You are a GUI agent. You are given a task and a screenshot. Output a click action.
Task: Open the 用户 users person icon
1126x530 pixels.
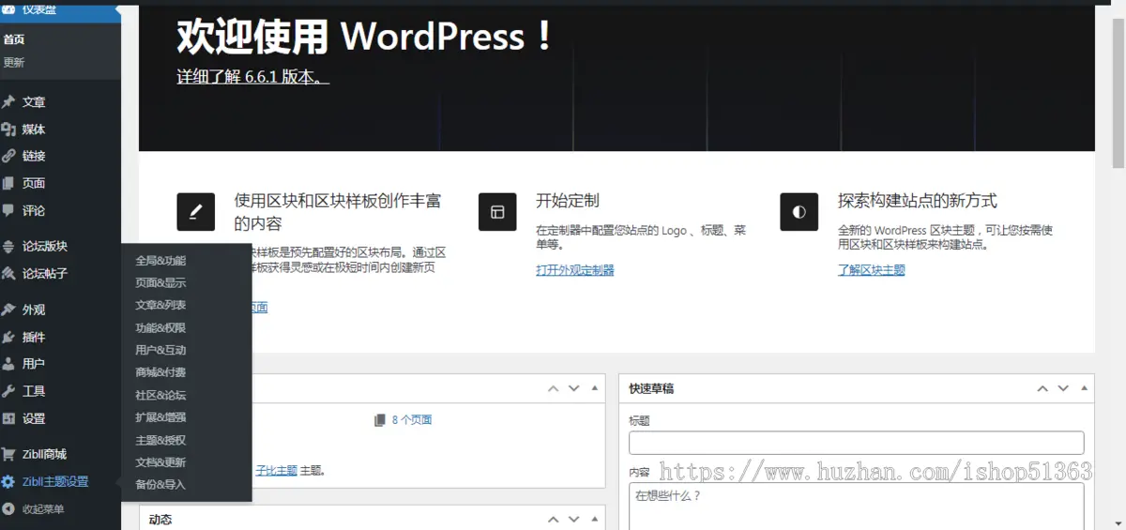click(x=8, y=364)
